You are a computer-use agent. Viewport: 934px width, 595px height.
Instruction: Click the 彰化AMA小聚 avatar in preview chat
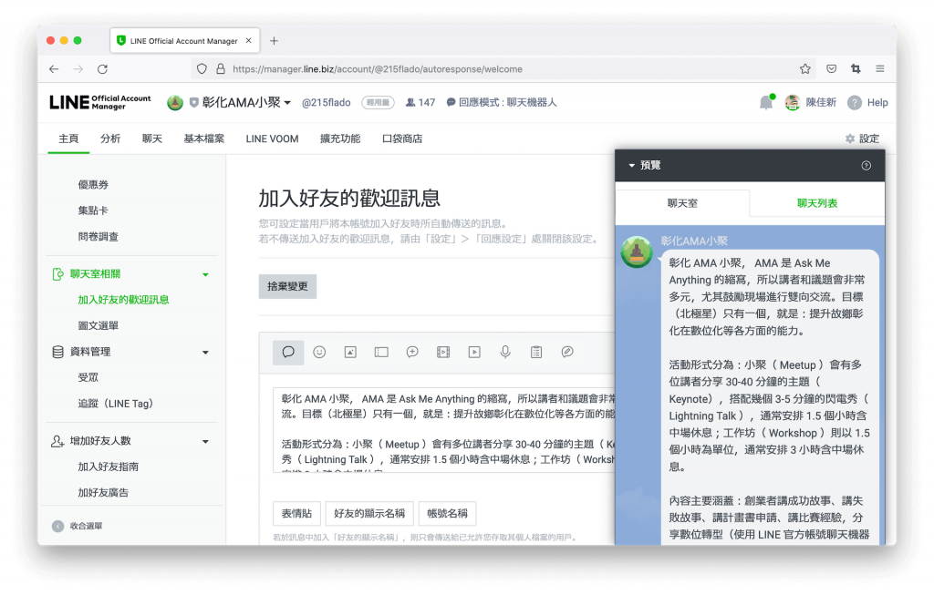pyautogui.click(x=637, y=251)
